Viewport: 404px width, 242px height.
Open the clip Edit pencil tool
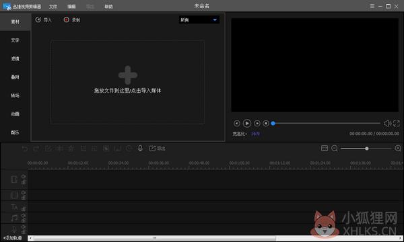(48, 149)
